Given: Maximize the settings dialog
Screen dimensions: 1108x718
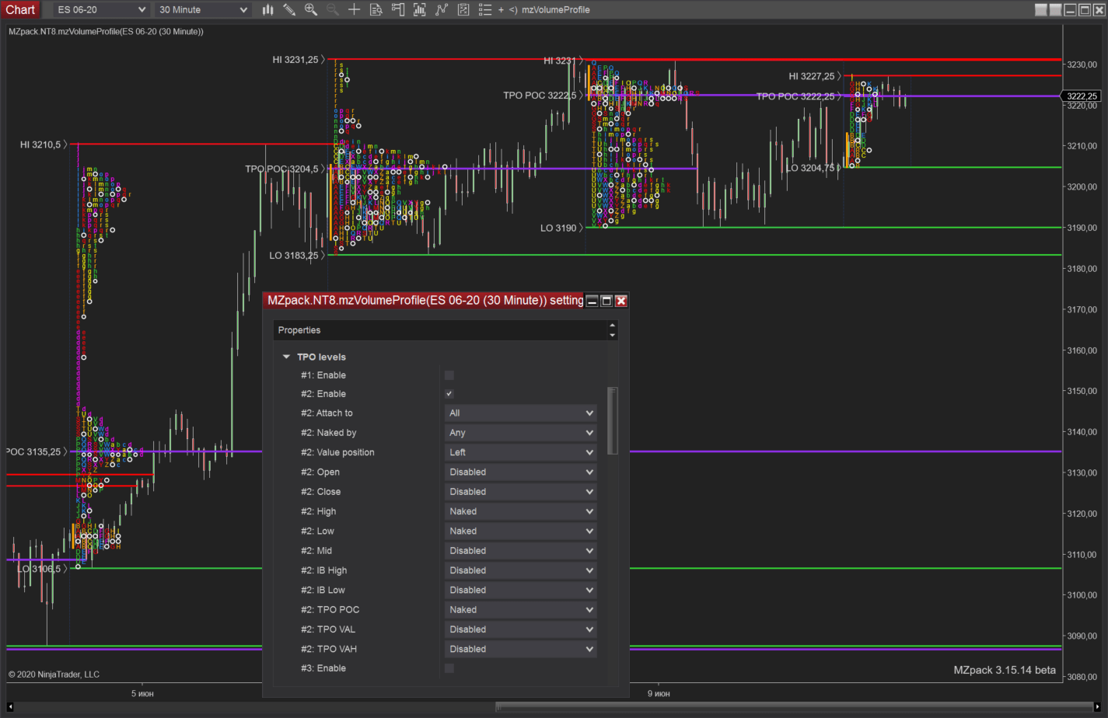Looking at the screenshot, I should pyautogui.click(x=606, y=301).
